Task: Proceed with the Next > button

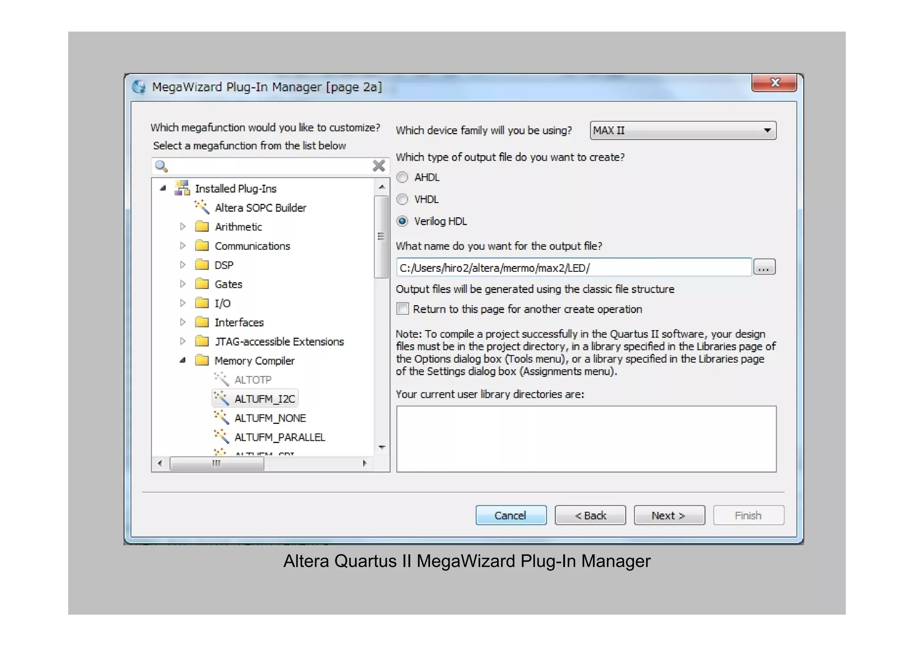Action: pyautogui.click(x=669, y=515)
